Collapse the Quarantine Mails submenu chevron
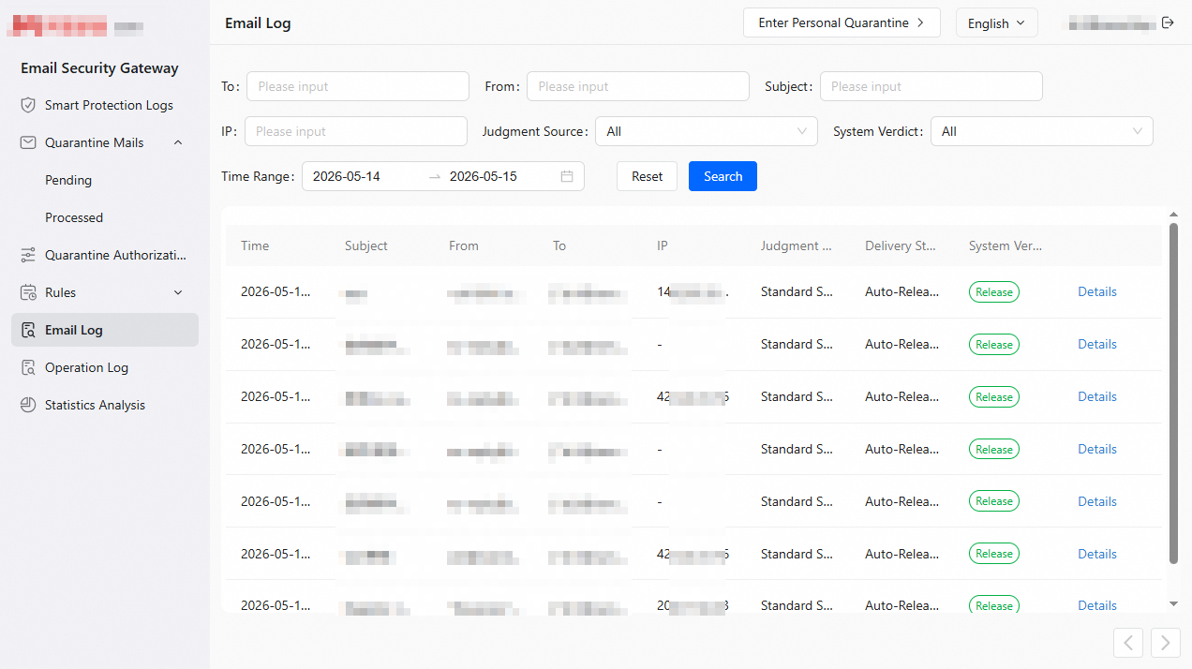Image resolution: width=1192 pixels, height=669 pixels. point(178,142)
